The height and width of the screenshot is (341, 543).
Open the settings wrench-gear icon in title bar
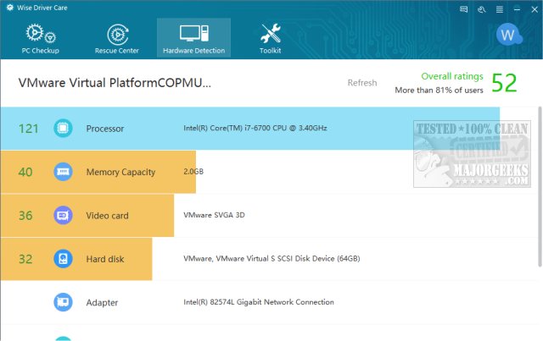(x=481, y=9)
